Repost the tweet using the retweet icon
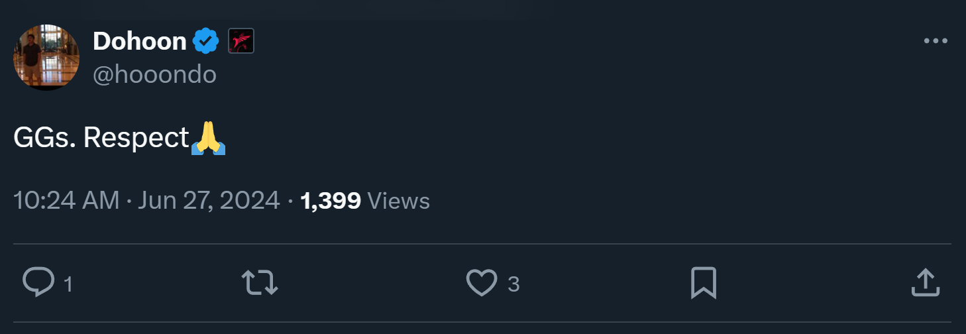Image resolution: width=966 pixels, height=334 pixels. coord(260,283)
